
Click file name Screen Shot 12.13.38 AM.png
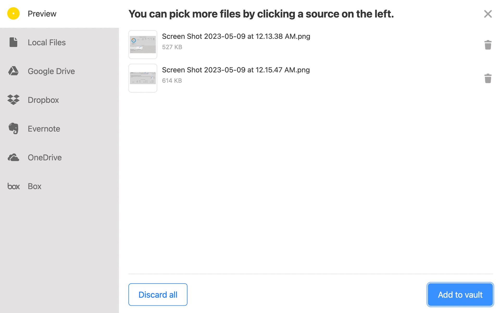[x=236, y=36]
